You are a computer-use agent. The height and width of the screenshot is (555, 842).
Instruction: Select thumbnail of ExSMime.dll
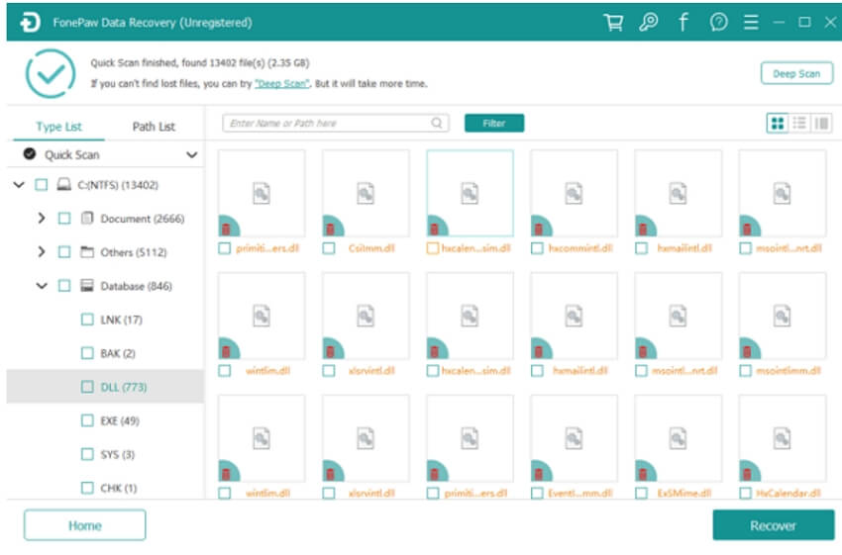678,438
